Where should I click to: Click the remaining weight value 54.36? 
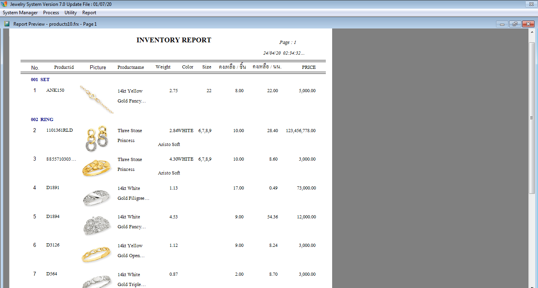[273, 217]
